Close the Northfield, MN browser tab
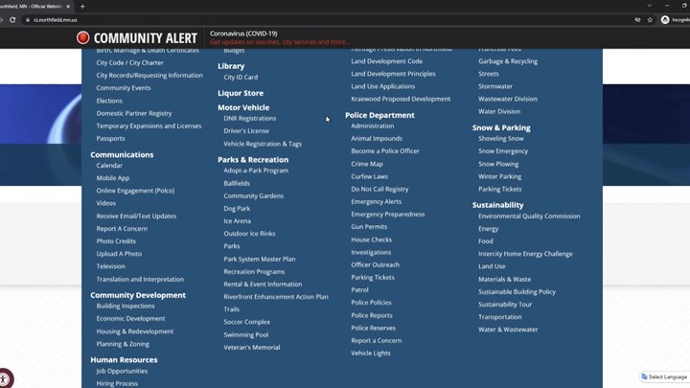690x388 pixels. [68, 7]
